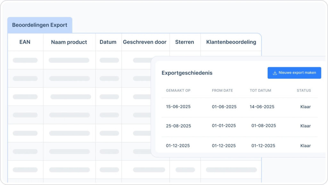This screenshot has height=185, width=328.
Task: Click the download icon in Nieuwe export button
Action: tap(275, 73)
